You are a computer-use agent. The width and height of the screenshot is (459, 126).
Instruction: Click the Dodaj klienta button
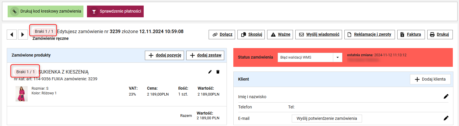430,79
